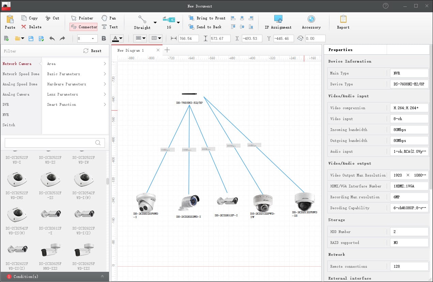433x282 pixels.
Task: Click the help question mark icon
Action: [386, 6]
